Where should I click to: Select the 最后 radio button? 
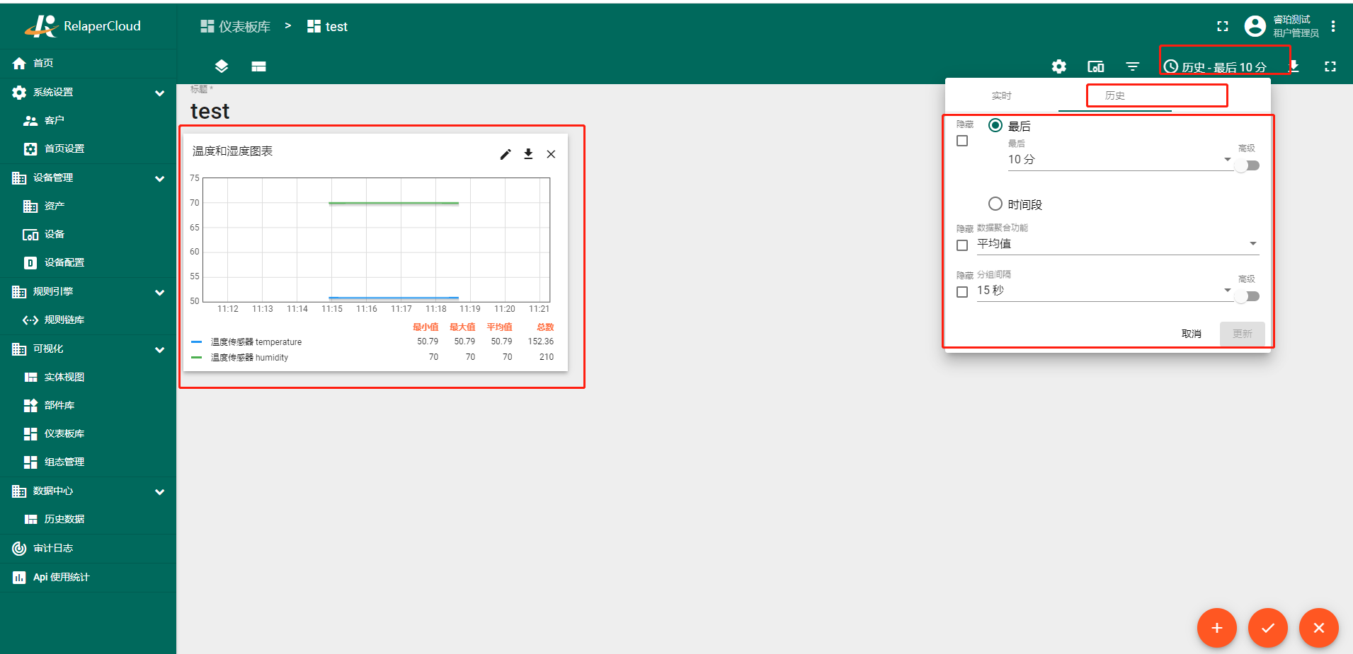[995, 125]
